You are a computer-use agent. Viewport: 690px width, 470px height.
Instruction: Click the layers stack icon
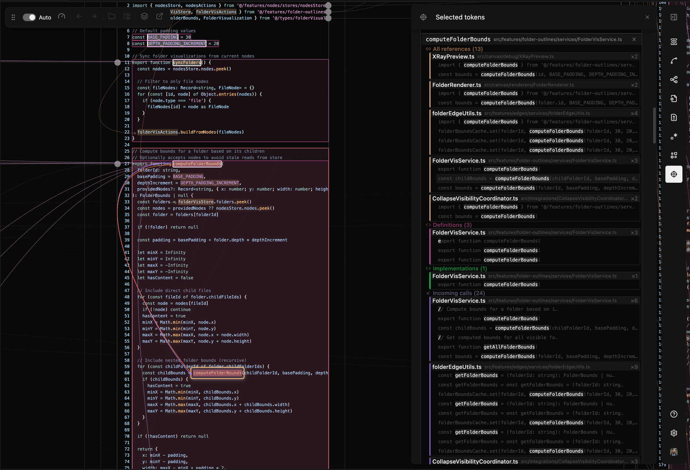click(x=144, y=17)
